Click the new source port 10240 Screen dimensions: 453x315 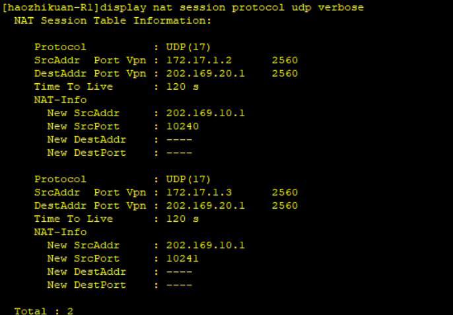[182, 126]
